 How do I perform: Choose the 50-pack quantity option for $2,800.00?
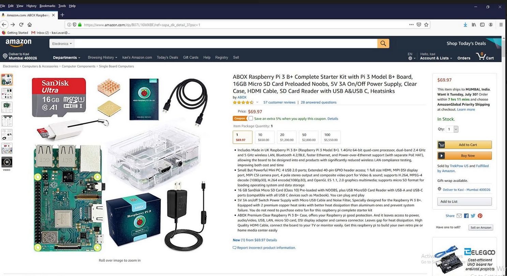309,137
